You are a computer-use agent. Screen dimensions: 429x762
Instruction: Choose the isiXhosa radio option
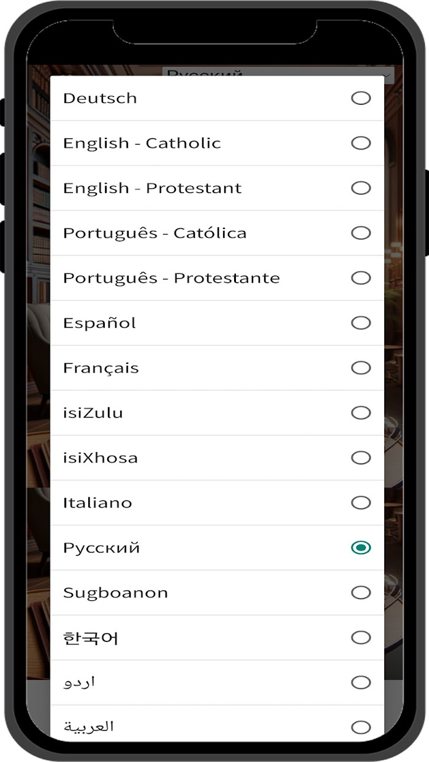coord(361,458)
